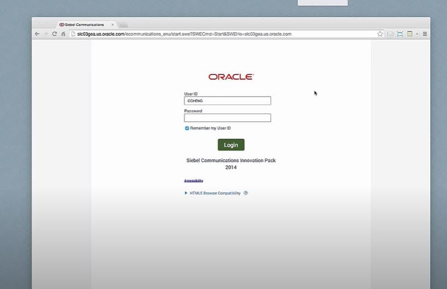Click the page icon in the address bar
Screen dimensions: 447x289
(x=73, y=34)
